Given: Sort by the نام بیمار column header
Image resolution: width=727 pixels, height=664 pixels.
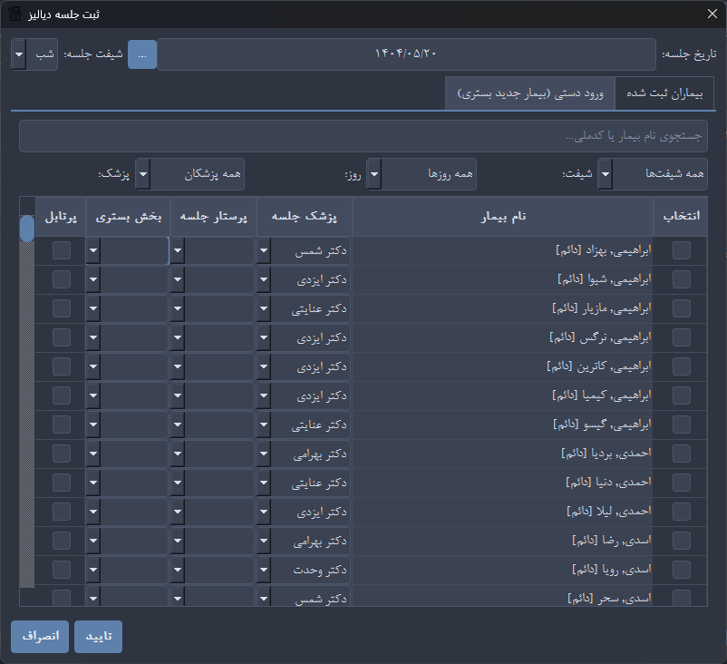Looking at the screenshot, I should click(503, 217).
